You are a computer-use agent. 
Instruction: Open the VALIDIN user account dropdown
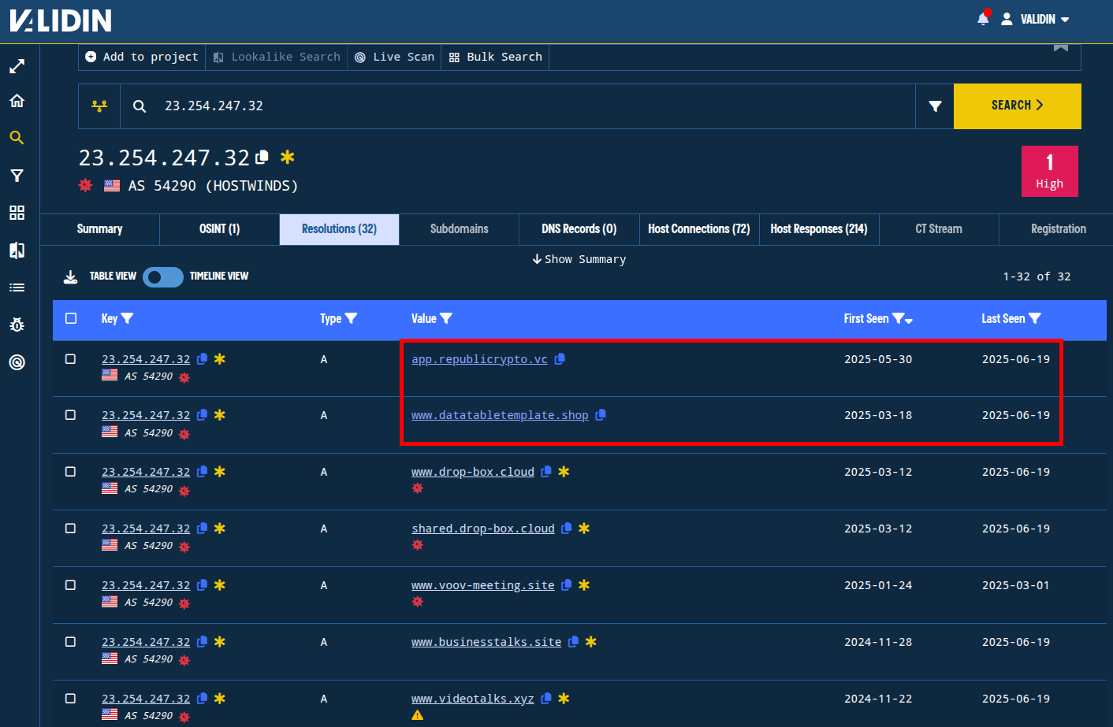1036,19
